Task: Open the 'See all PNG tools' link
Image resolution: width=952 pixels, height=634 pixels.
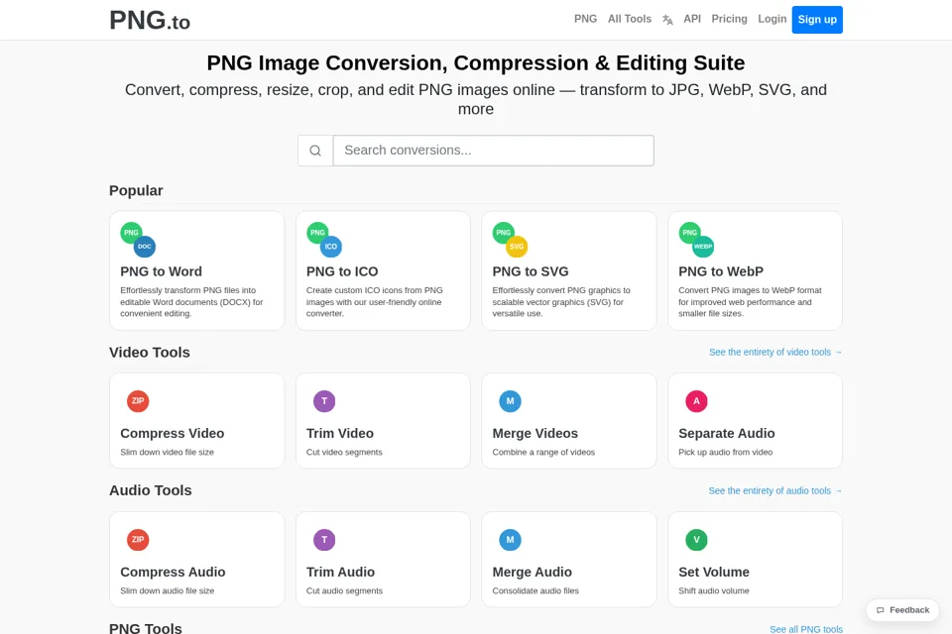Action: pos(806,629)
